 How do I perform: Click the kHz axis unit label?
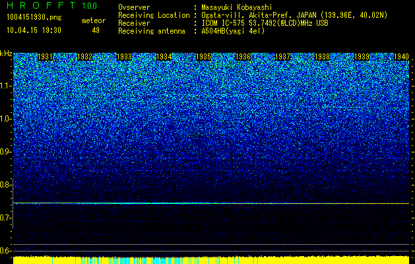6,53
